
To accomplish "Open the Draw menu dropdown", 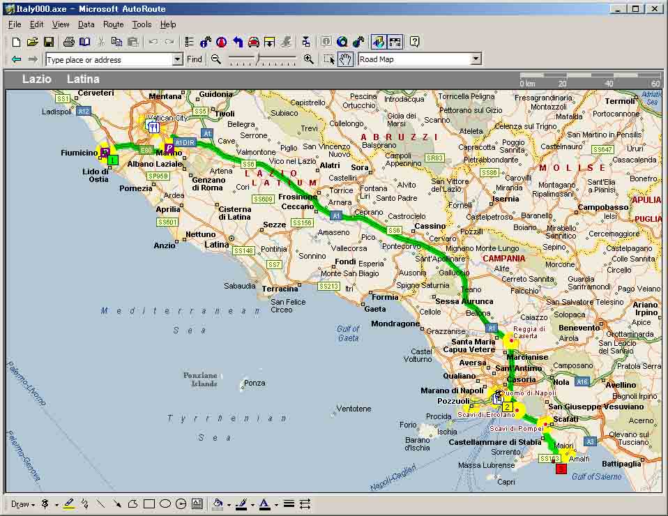I will [22, 505].
